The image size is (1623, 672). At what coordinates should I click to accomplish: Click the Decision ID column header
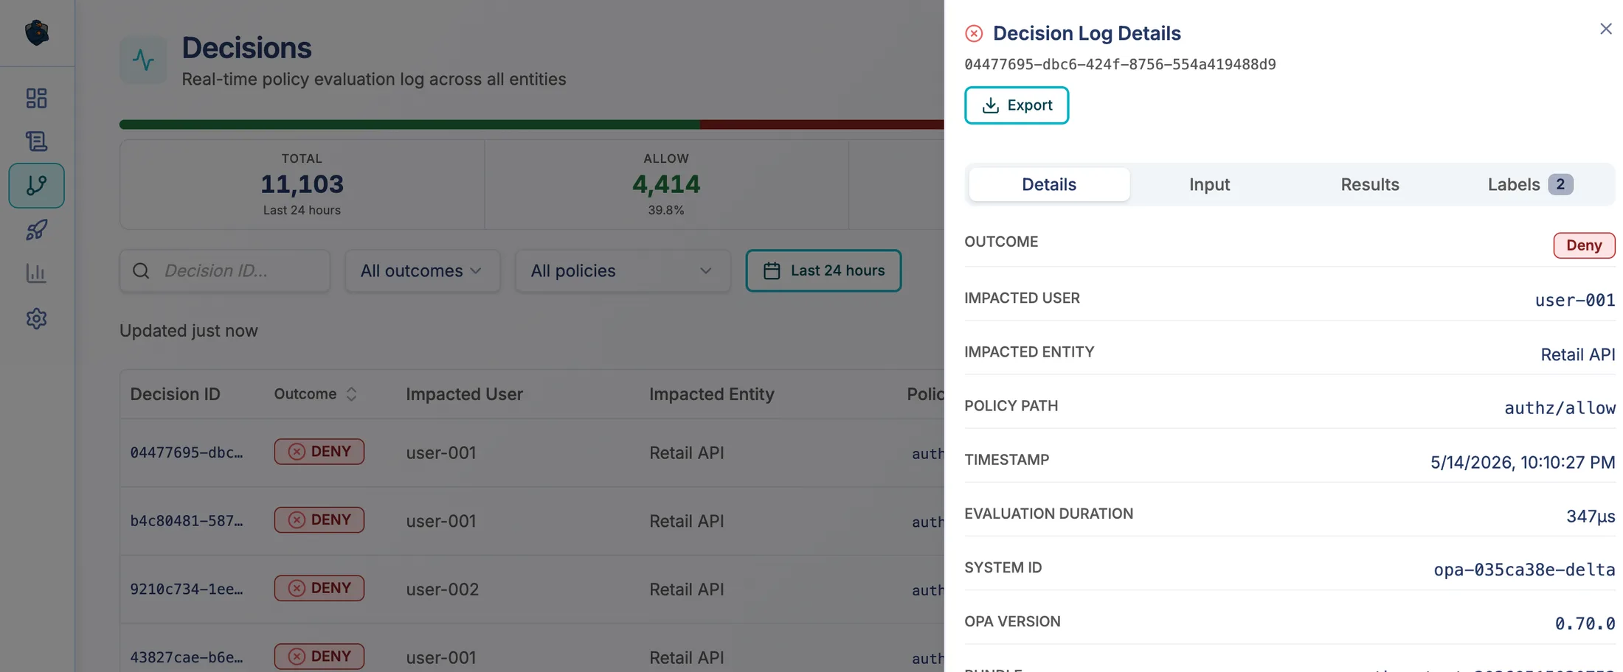(x=176, y=394)
